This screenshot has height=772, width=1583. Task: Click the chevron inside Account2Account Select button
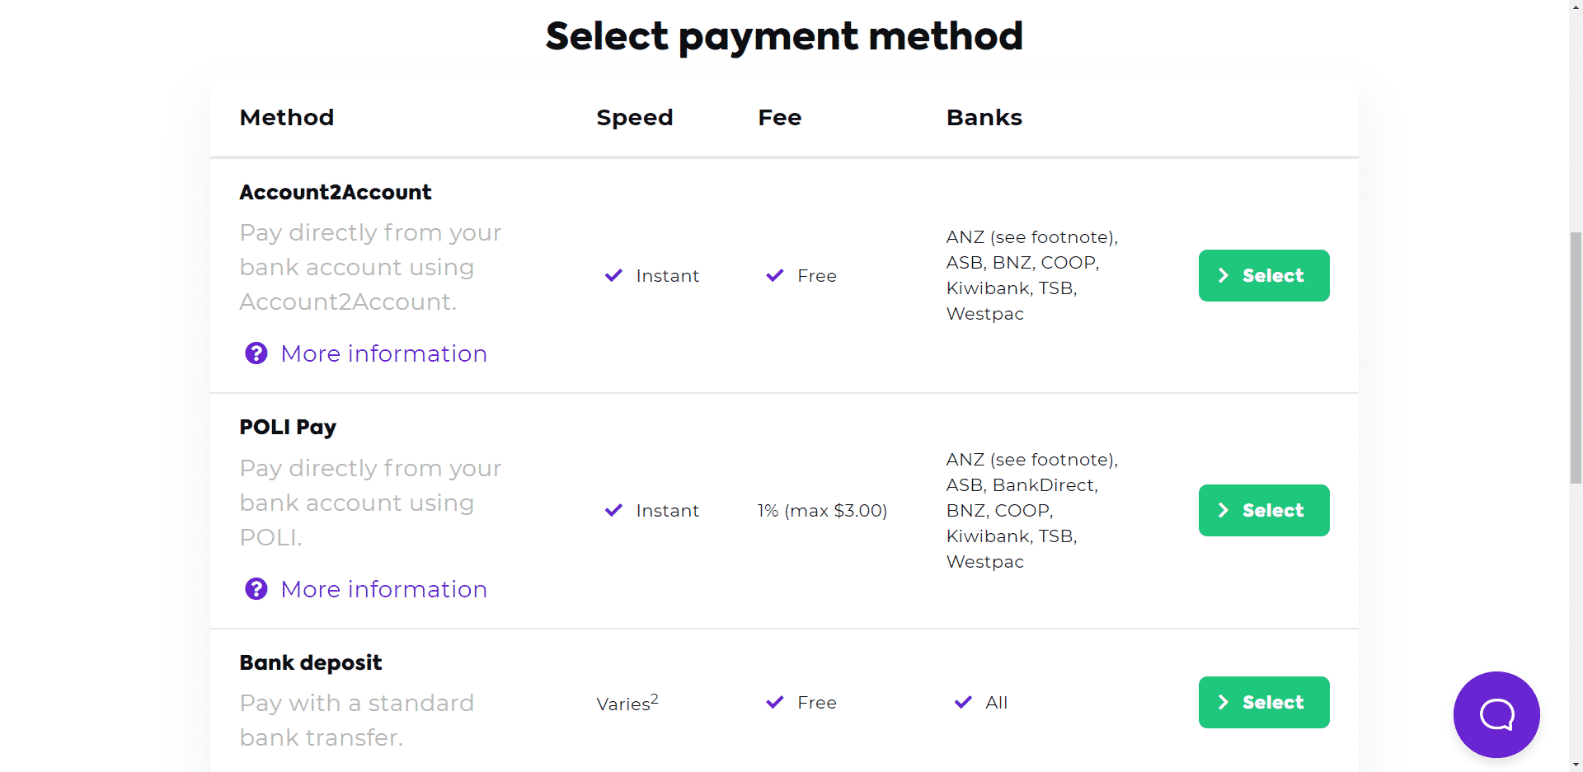click(x=1224, y=275)
